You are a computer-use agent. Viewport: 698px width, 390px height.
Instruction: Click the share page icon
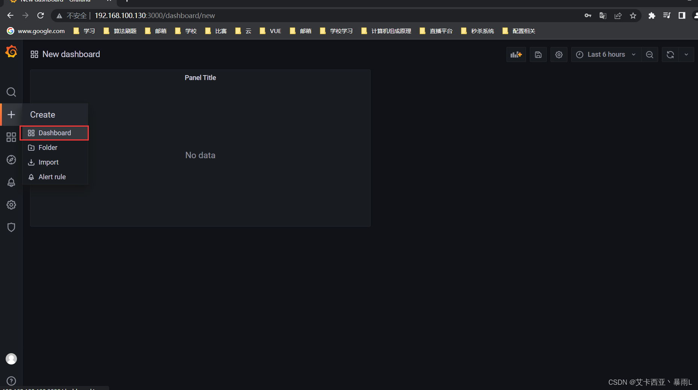pyautogui.click(x=618, y=15)
